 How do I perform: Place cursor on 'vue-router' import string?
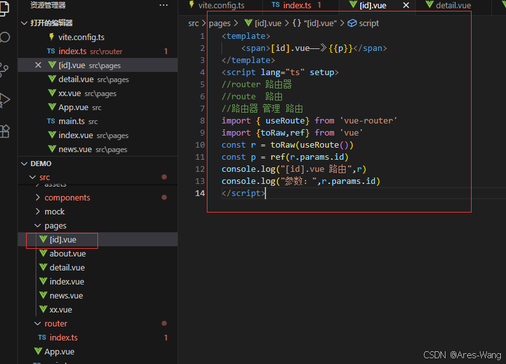[x=369, y=121]
